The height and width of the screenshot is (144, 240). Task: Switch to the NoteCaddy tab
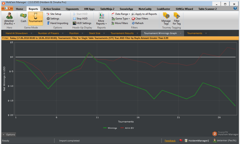click(x=145, y=9)
